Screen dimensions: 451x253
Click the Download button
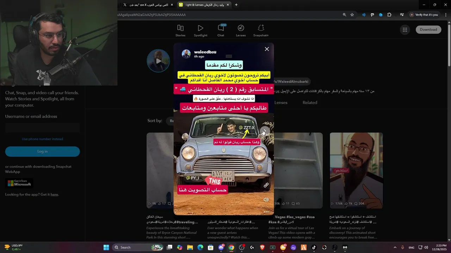pos(428,30)
